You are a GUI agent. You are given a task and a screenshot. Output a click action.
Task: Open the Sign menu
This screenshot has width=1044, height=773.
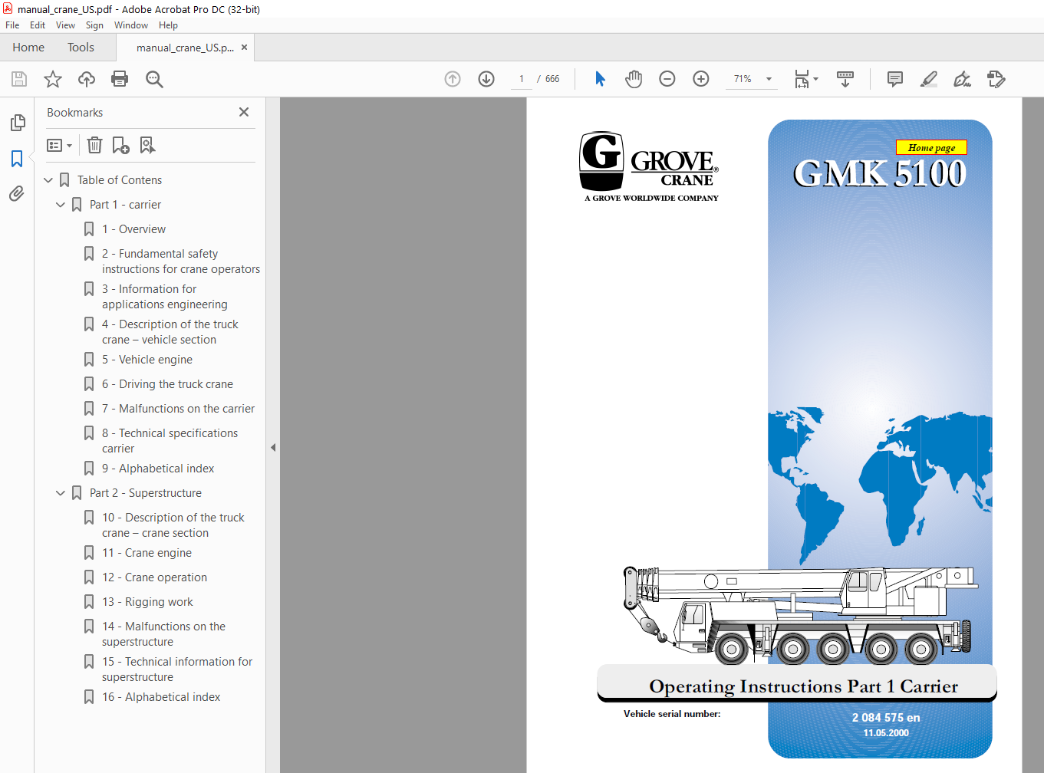(94, 25)
